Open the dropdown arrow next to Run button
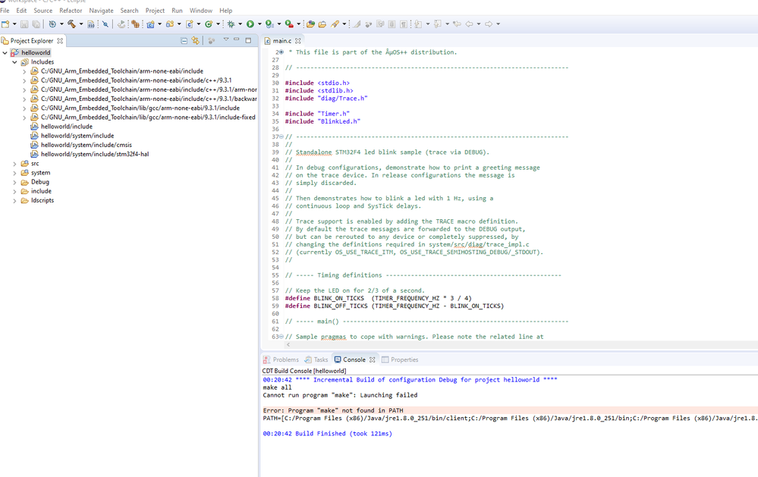This screenshot has height=477, width=758. coord(259,24)
